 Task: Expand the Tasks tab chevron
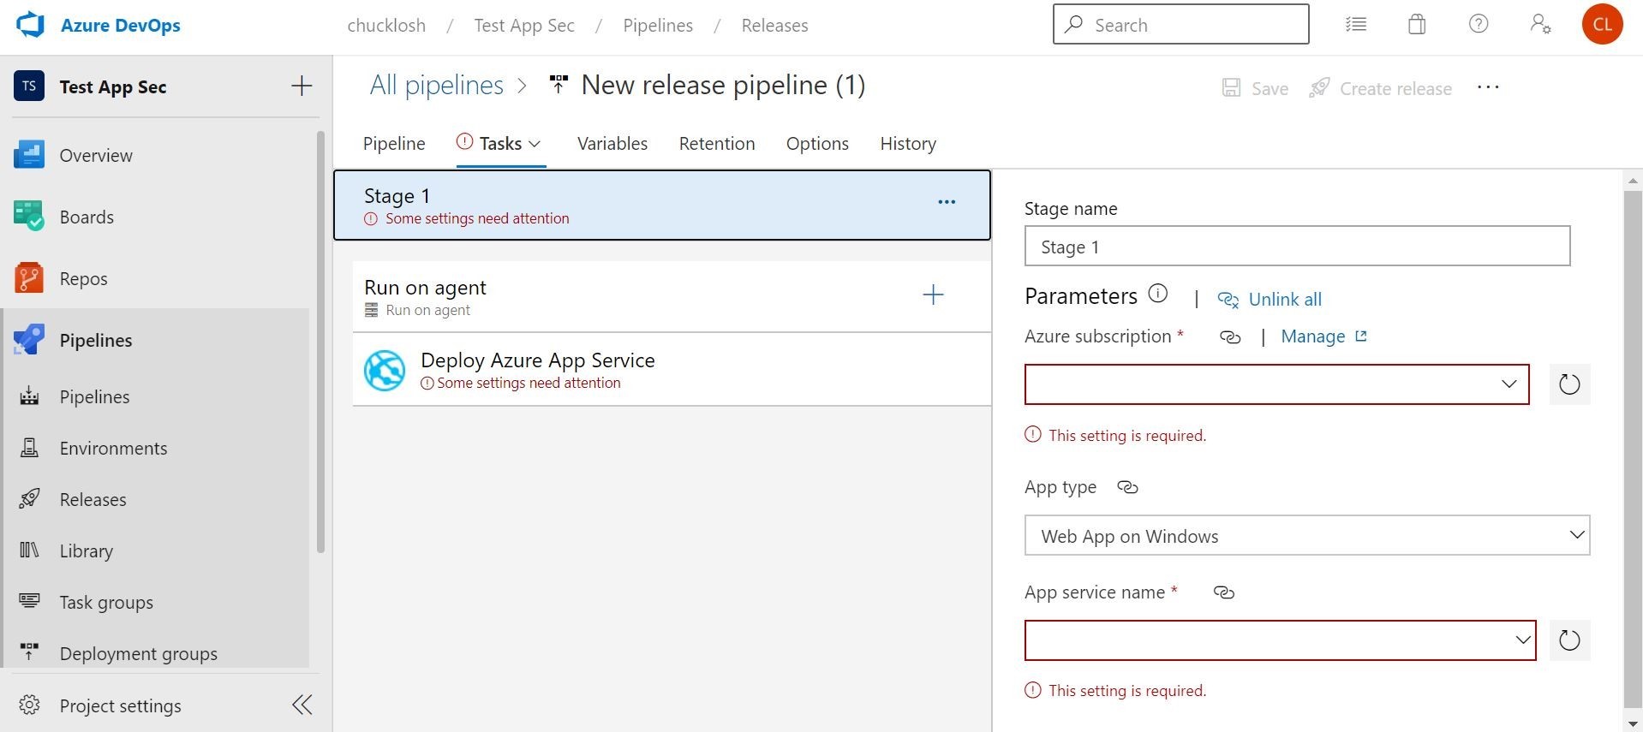click(535, 144)
